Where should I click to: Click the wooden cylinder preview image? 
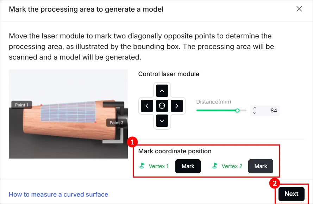[68, 114]
